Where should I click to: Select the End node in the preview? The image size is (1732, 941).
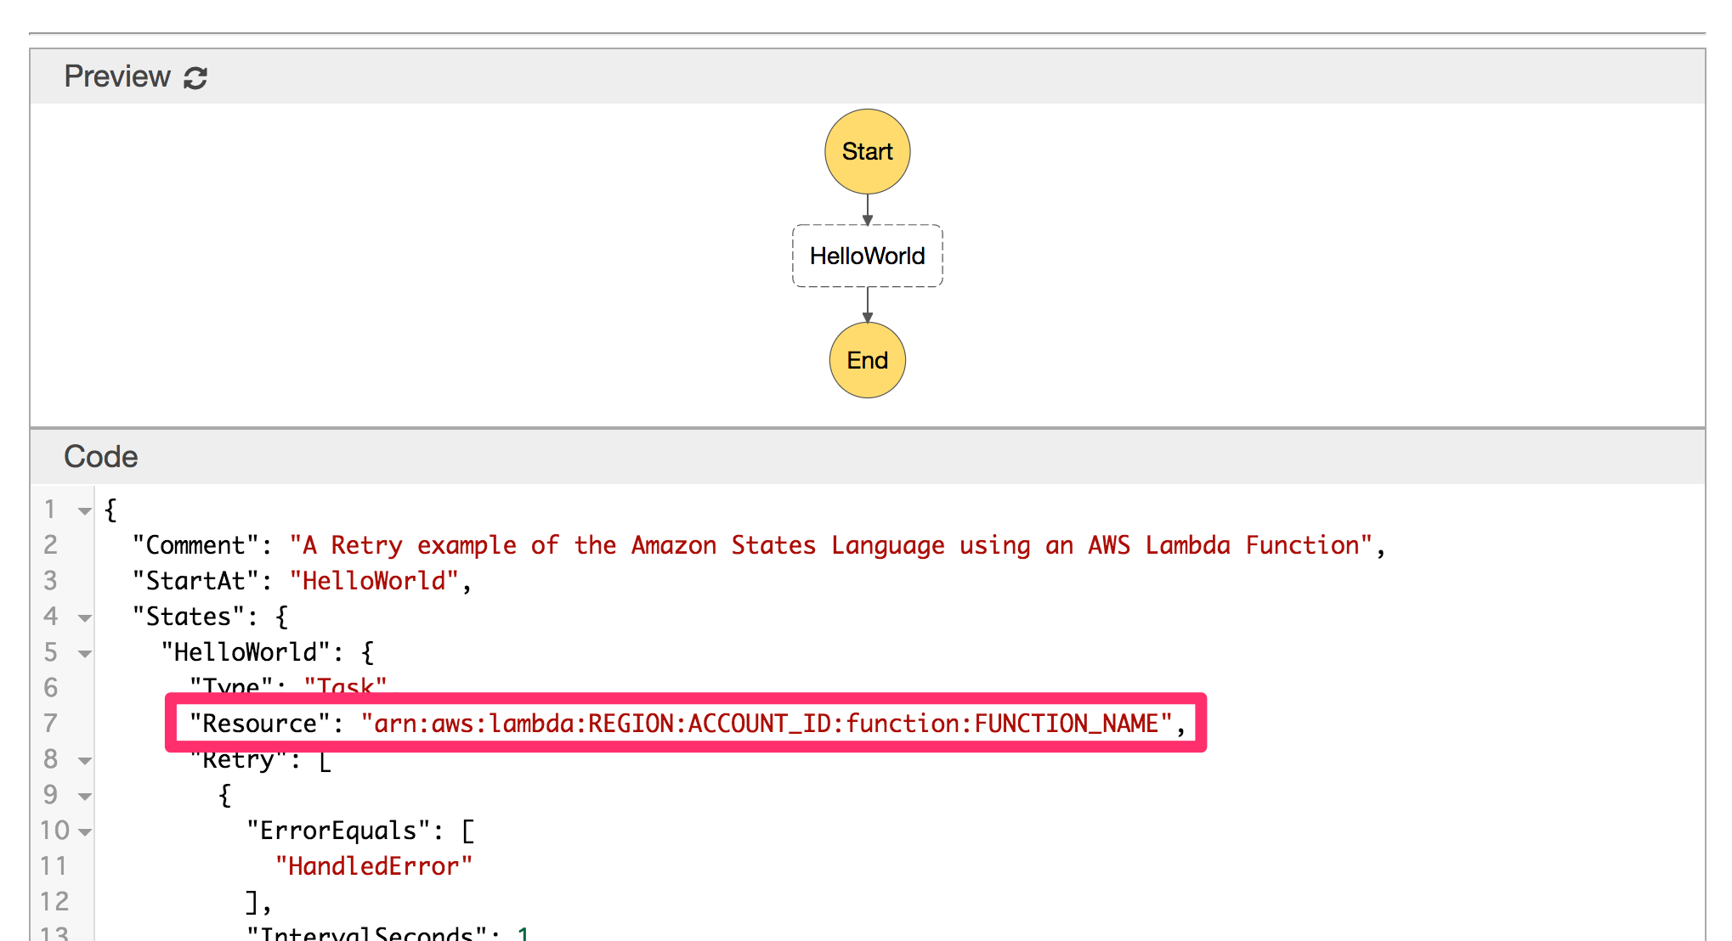867,360
